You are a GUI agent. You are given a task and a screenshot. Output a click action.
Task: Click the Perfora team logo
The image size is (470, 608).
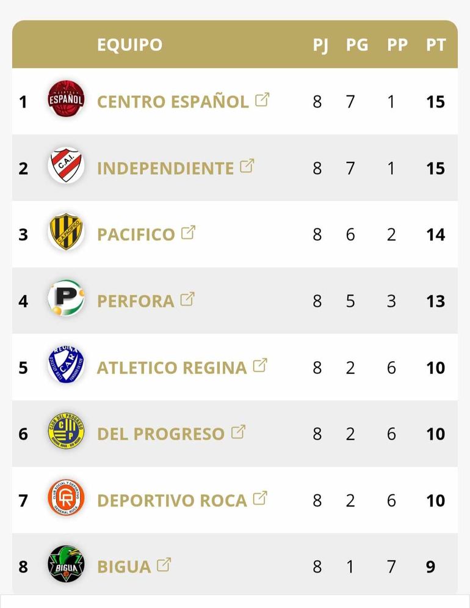[x=66, y=299]
